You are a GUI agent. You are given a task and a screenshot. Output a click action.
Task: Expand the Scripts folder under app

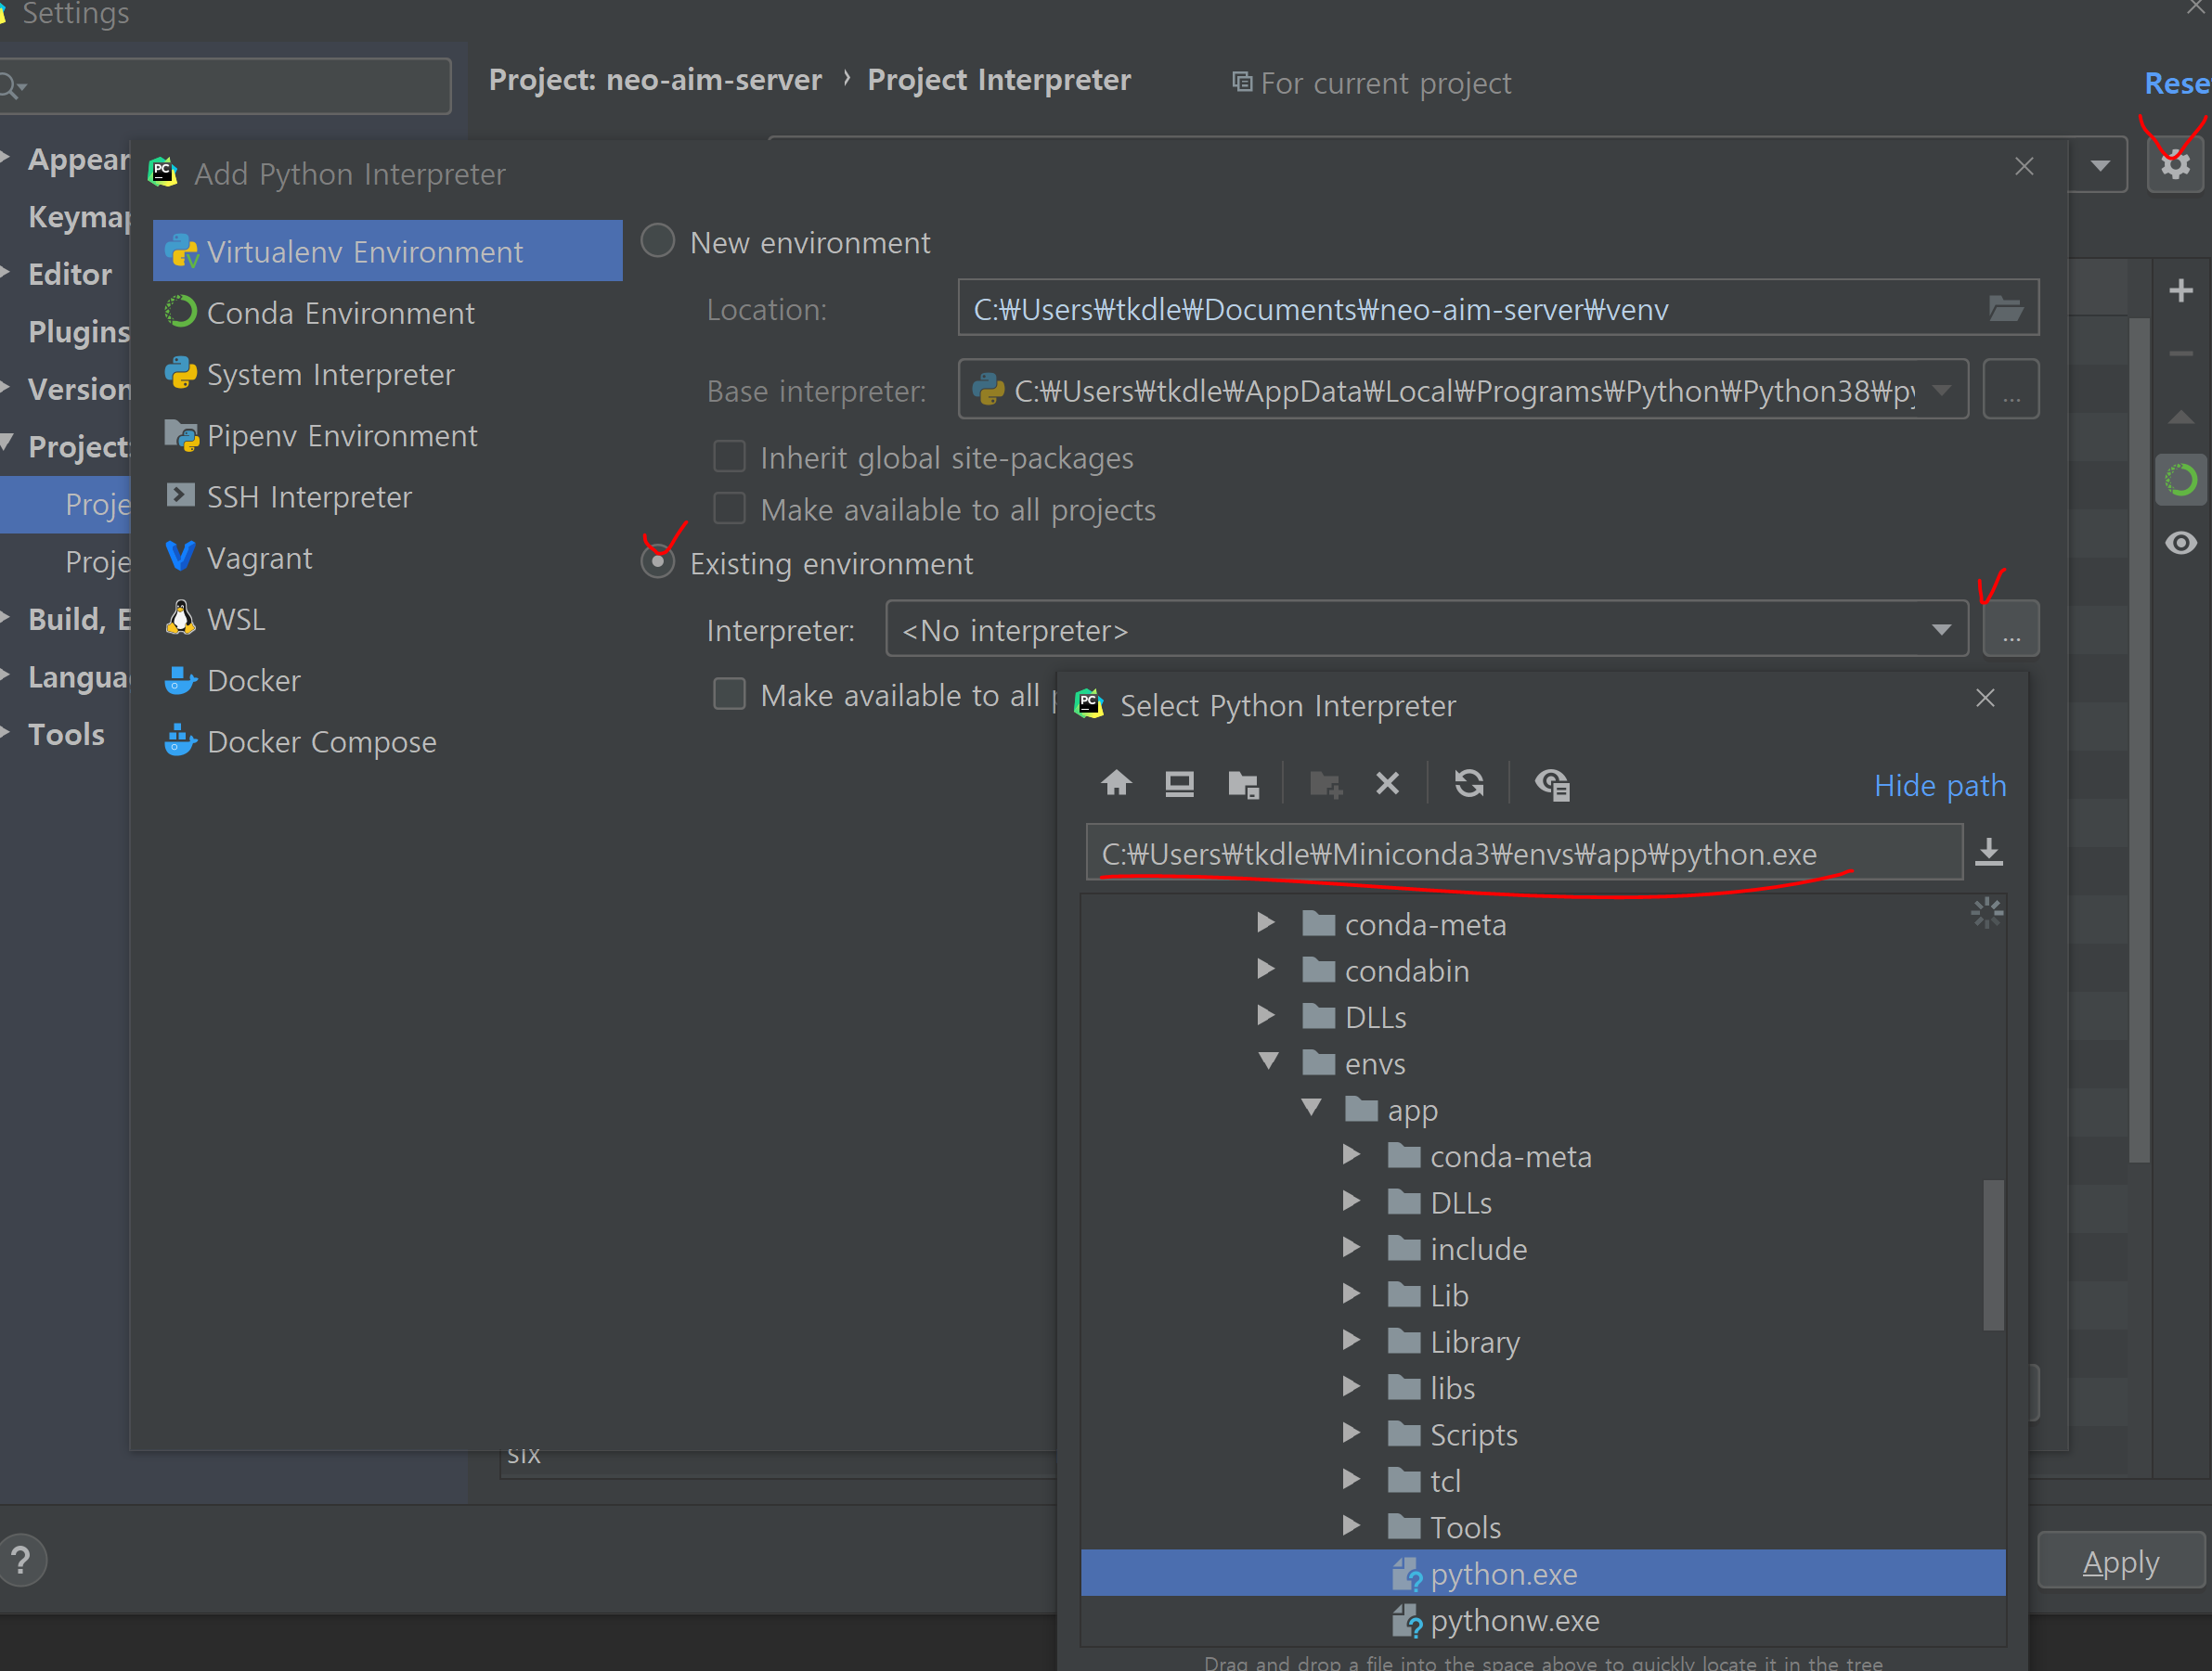pyautogui.click(x=1351, y=1433)
